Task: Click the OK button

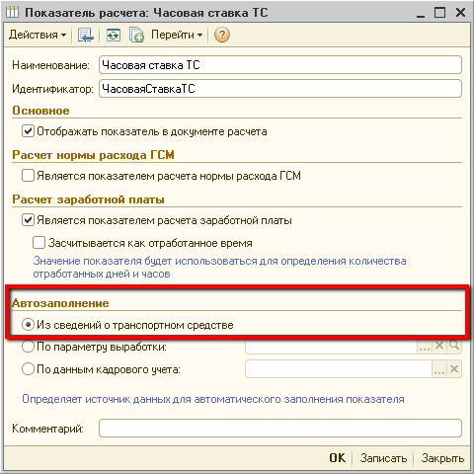Action: [x=338, y=458]
